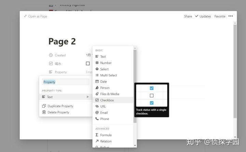The image size is (246, 152).
Task: Choose Text property type
Action: click(113, 56)
